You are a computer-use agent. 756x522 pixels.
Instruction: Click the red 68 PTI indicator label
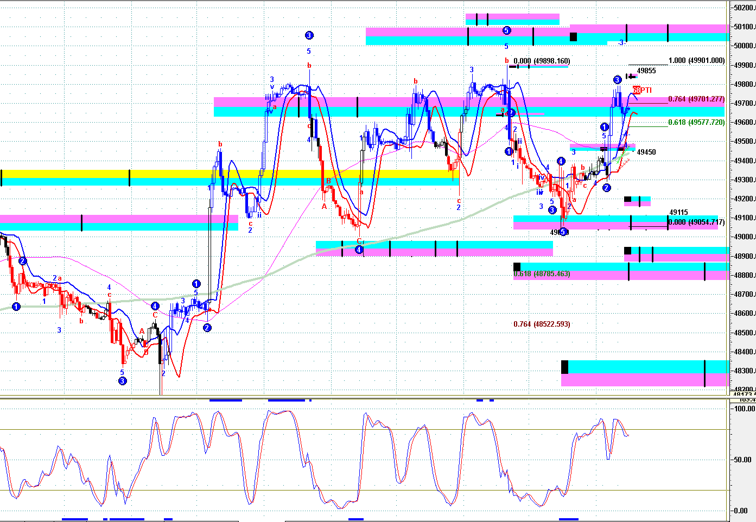pos(642,90)
